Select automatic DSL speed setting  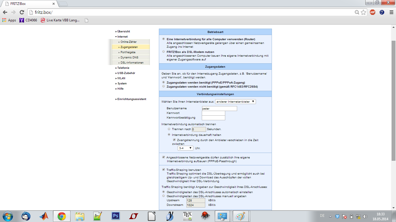(x=164, y=192)
